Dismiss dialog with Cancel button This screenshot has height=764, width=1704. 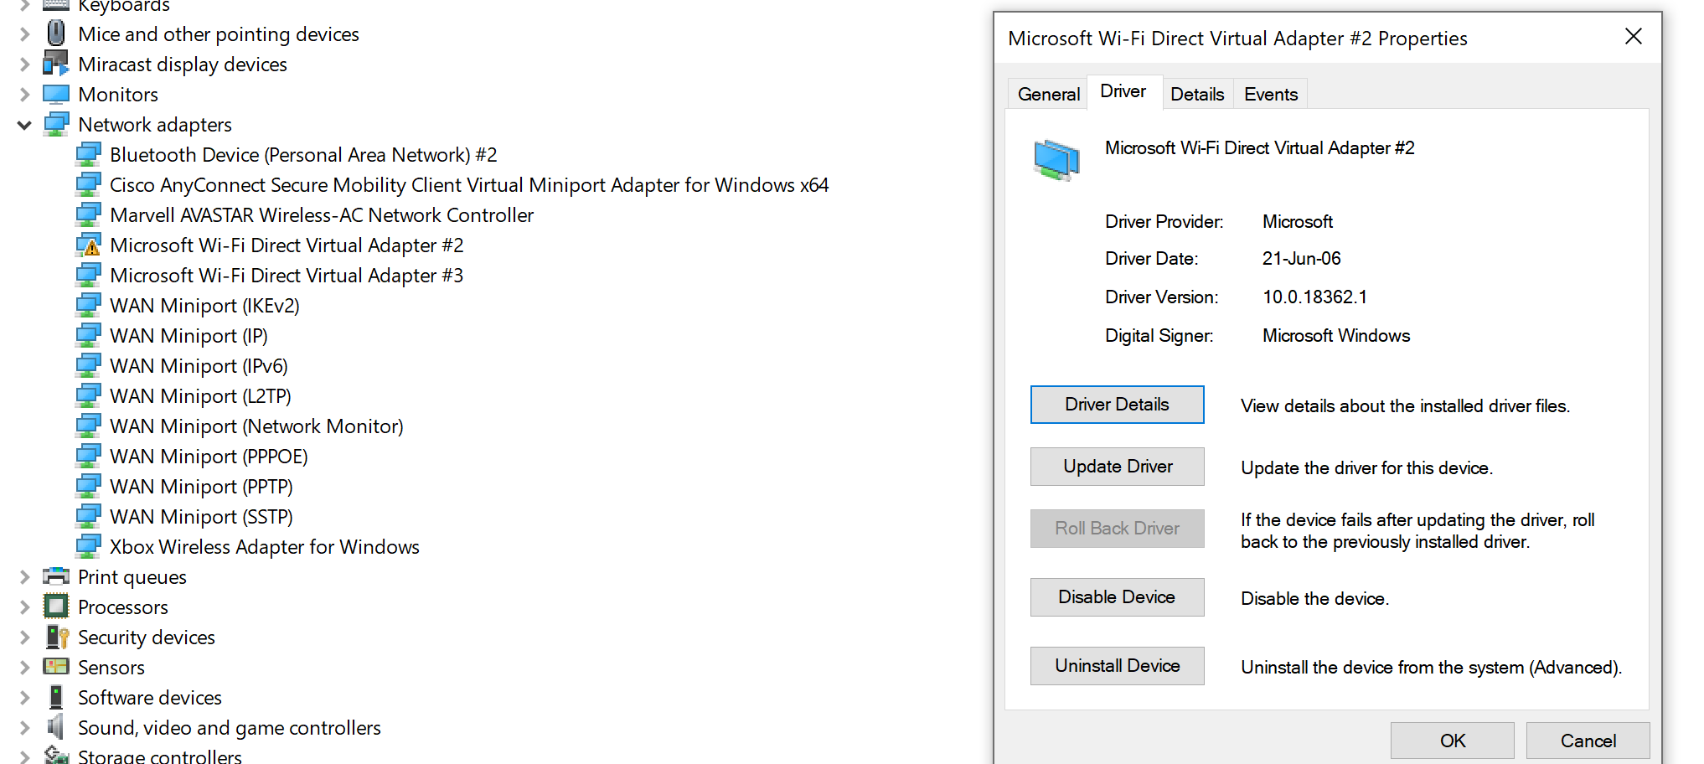tap(1588, 741)
